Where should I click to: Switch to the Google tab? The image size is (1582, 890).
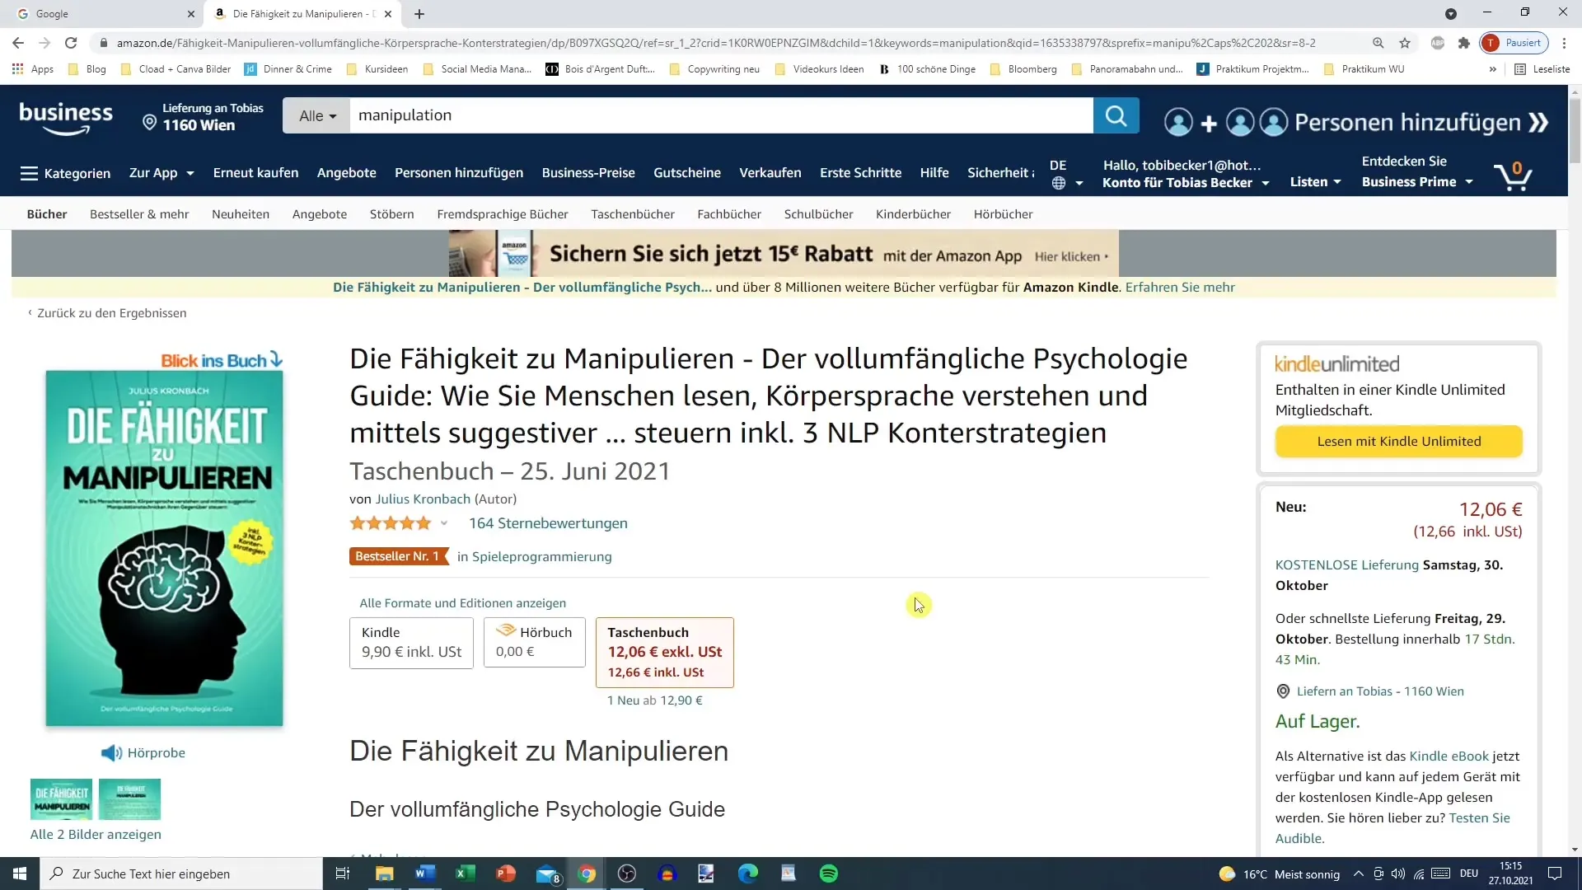(x=101, y=14)
